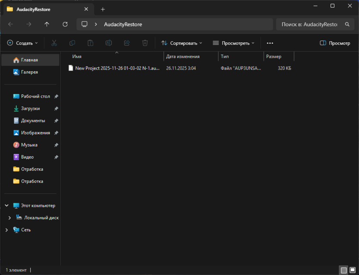This screenshot has height=275, width=359.
Task: Switch to details list view in status bar
Action: click(x=344, y=270)
